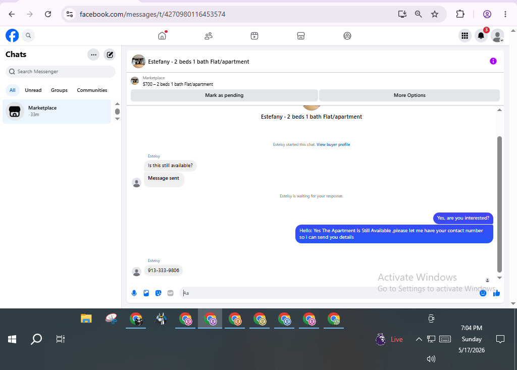The height and width of the screenshot is (370, 517).
Task: Click the chat list scrollbar handle
Action: click(x=117, y=112)
